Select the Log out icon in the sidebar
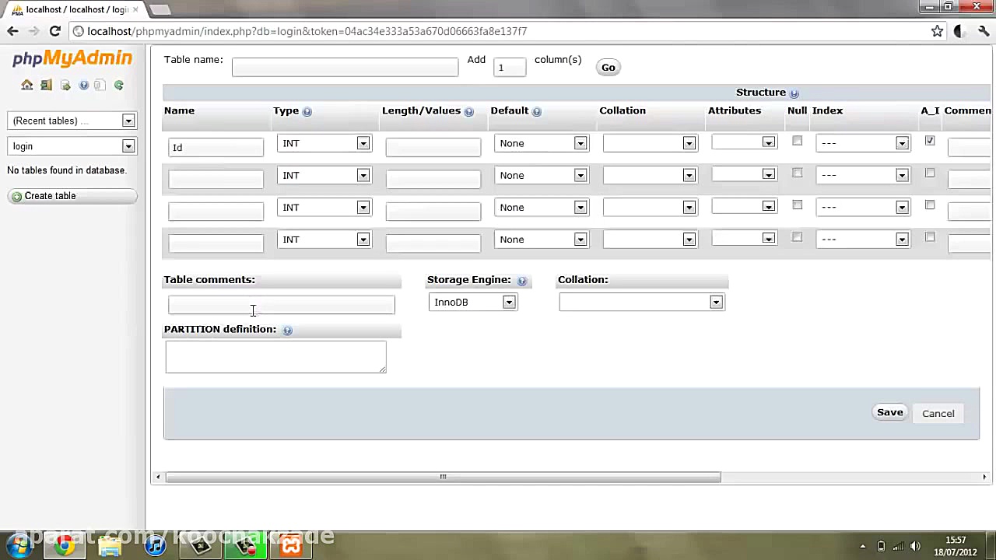 coord(45,85)
